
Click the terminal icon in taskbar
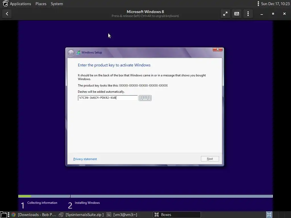point(109,215)
